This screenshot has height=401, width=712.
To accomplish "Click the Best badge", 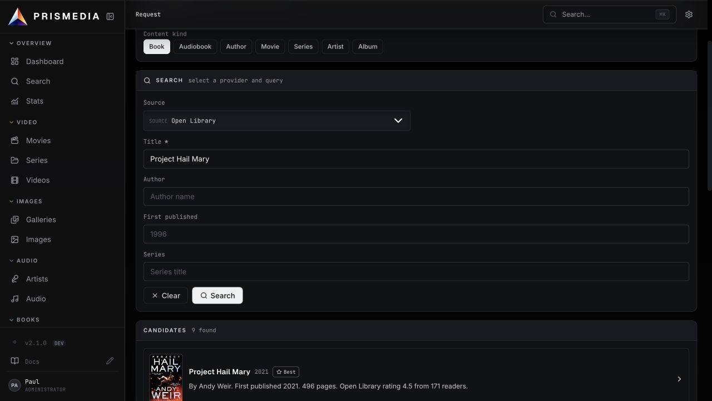I will point(286,372).
